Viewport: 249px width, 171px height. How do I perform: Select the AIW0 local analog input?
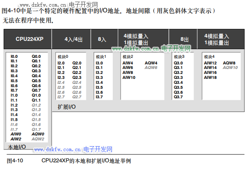[x=16, y=134]
